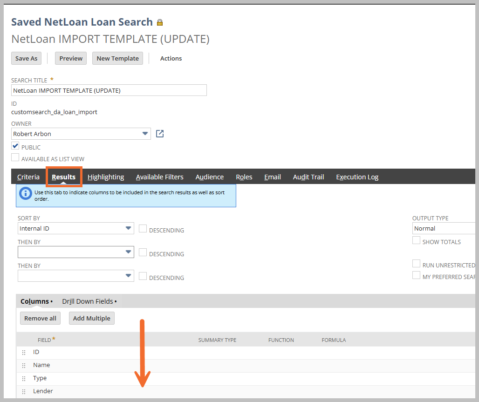Open the Output Type dropdown set to Normal
The width and height of the screenshot is (479, 402).
pos(444,229)
